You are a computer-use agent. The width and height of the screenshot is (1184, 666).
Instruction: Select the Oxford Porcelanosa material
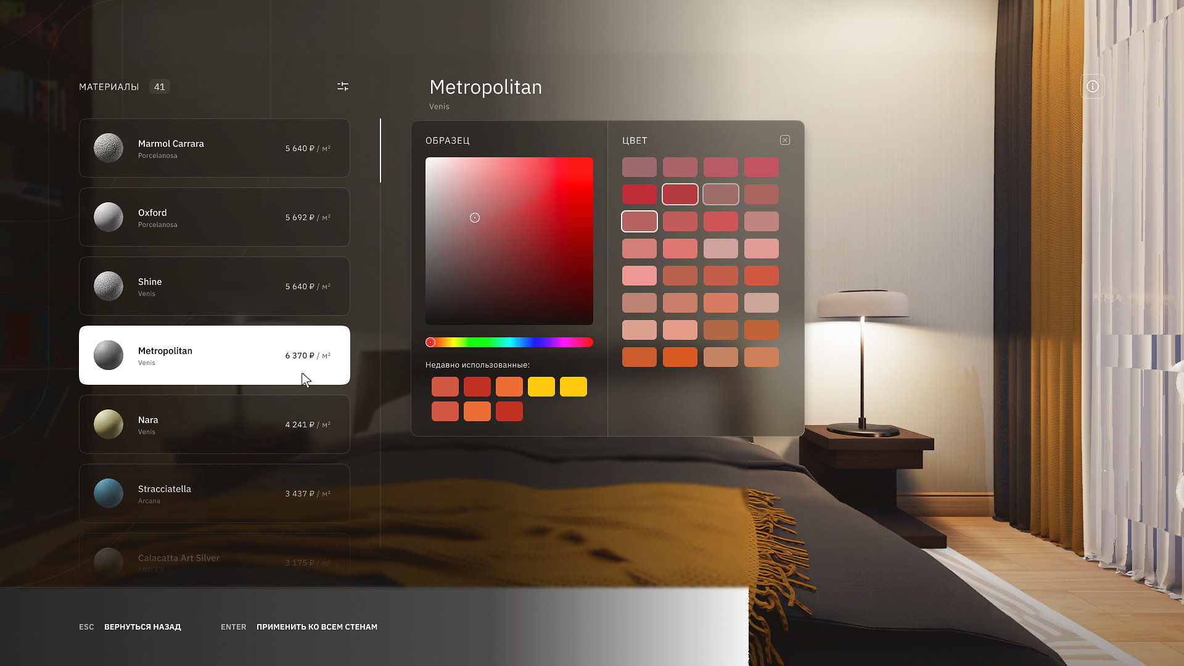tap(214, 217)
